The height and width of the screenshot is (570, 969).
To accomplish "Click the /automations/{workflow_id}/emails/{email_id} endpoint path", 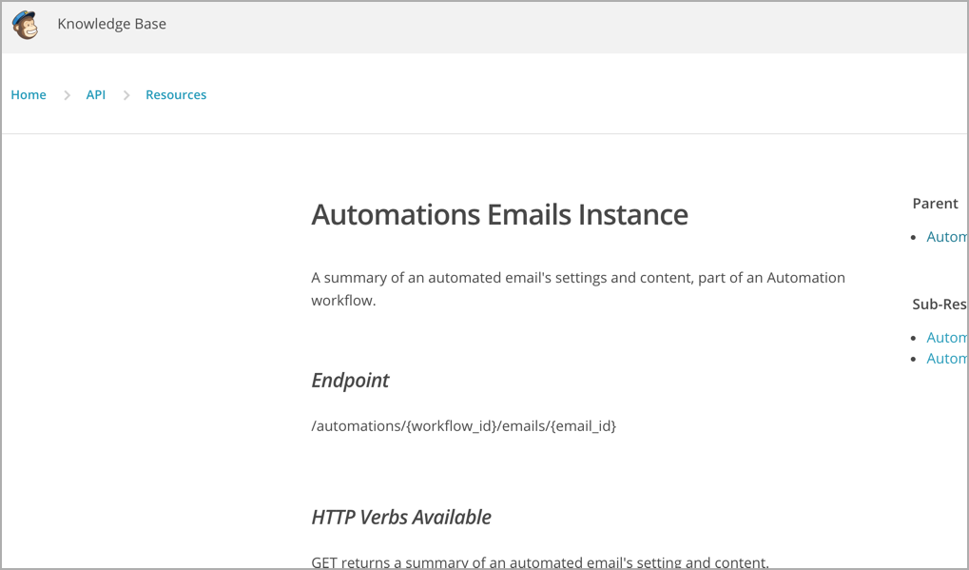I will click(463, 426).
